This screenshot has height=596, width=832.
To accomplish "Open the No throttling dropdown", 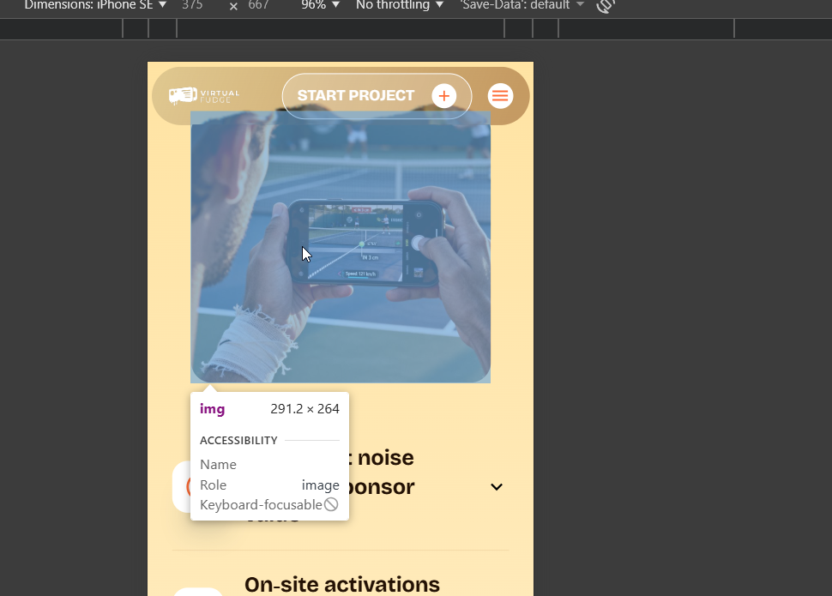I will (400, 5).
